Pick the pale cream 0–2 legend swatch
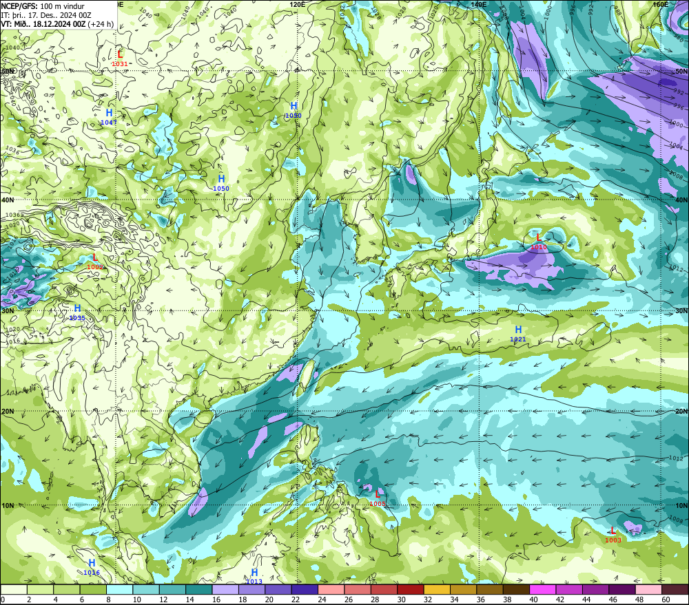This screenshot has height=605, width=689. click(14, 589)
